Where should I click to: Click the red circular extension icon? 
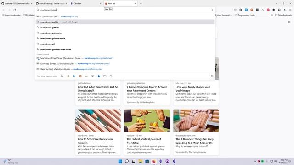pyautogui.click(x=268, y=10)
